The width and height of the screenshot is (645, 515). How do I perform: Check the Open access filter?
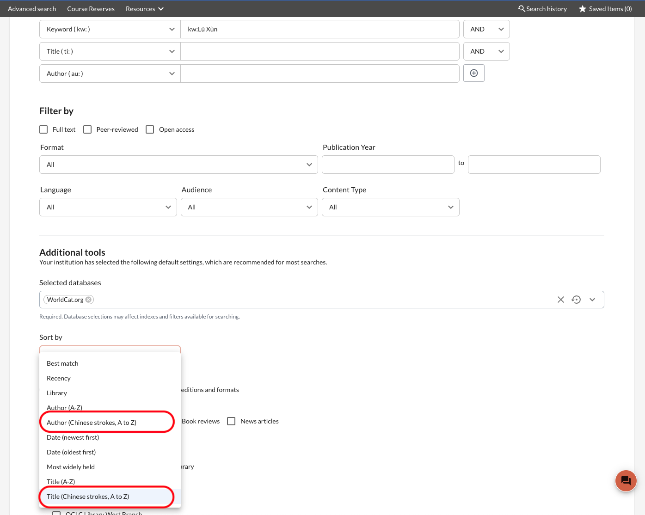click(150, 129)
